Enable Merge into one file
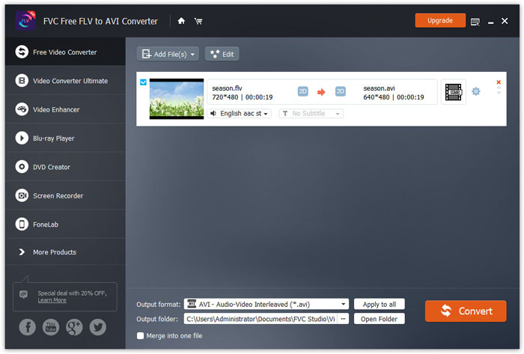Screen dimensions: 524x354 click(141, 335)
